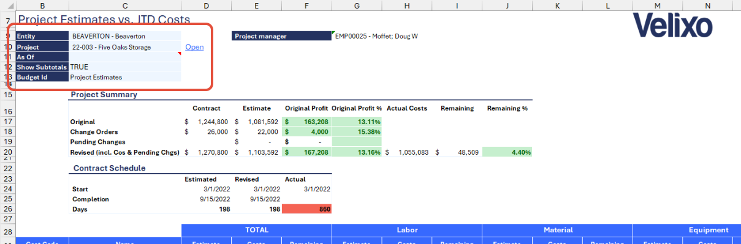The width and height of the screenshot is (741, 244).
Task: Select Revised estimate 1,103,592 cell
Action: [257, 152]
